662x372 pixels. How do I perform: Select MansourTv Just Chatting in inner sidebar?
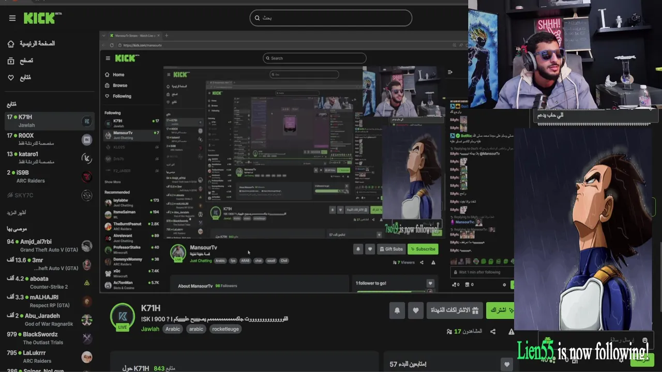point(131,135)
